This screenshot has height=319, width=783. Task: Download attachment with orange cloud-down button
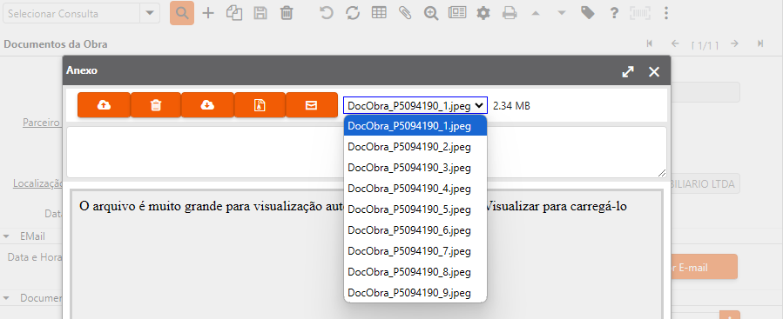[x=207, y=104]
